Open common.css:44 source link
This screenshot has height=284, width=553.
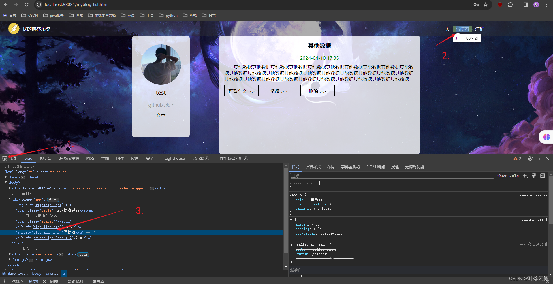[x=533, y=195]
